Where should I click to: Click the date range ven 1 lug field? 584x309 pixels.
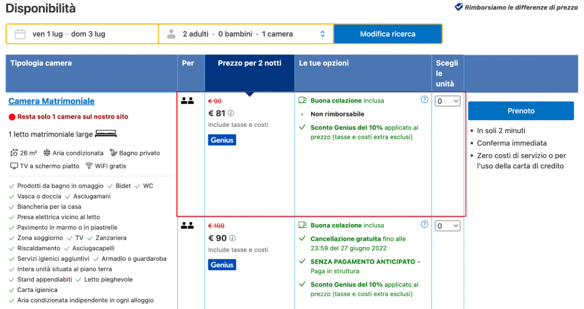click(68, 34)
